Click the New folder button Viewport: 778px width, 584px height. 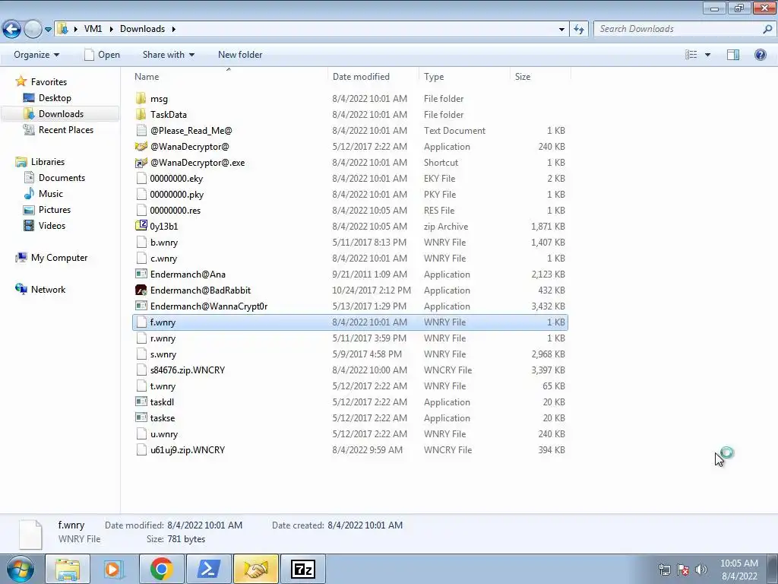(240, 55)
